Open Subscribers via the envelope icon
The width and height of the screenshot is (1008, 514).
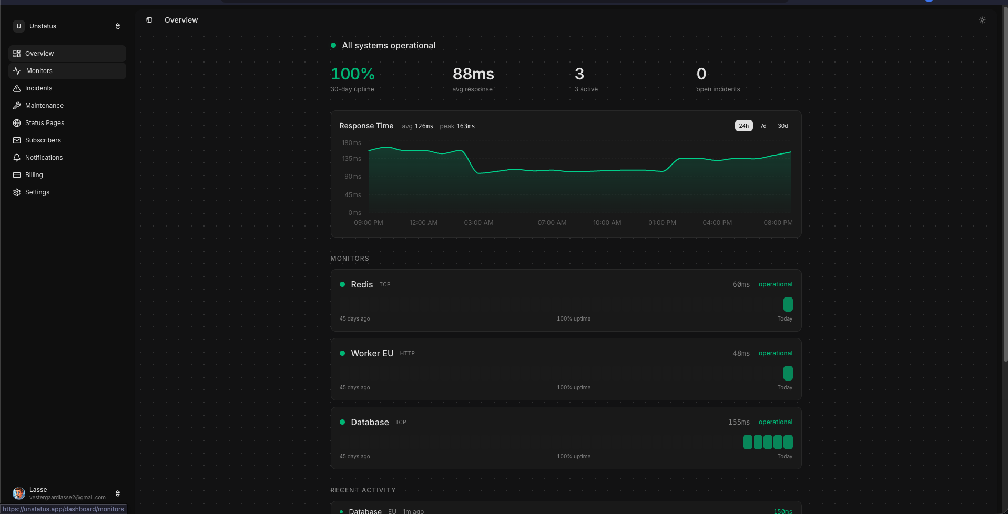[17, 140]
